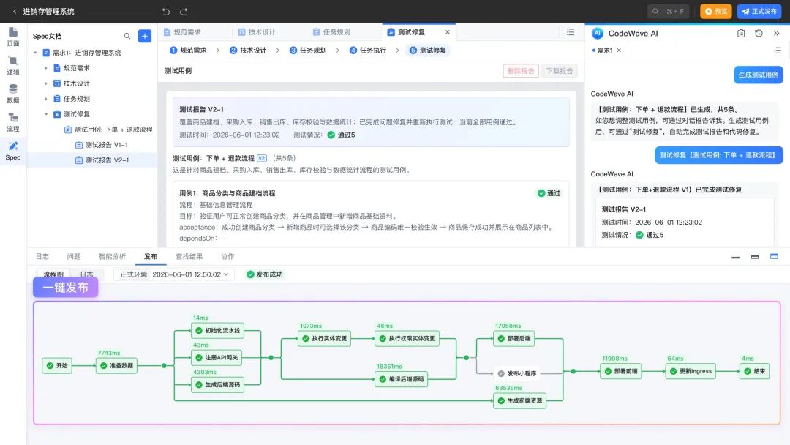Open the 数据 sidebar panel
Image resolution: width=790 pixels, height=445 pixels.
(x=13, y=94)
